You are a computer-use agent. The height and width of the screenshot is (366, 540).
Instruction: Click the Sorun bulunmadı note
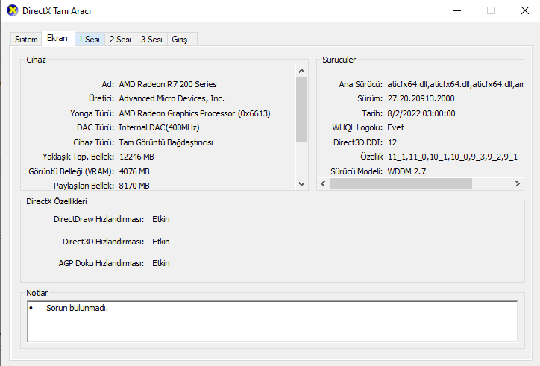(x=77, y=308)
